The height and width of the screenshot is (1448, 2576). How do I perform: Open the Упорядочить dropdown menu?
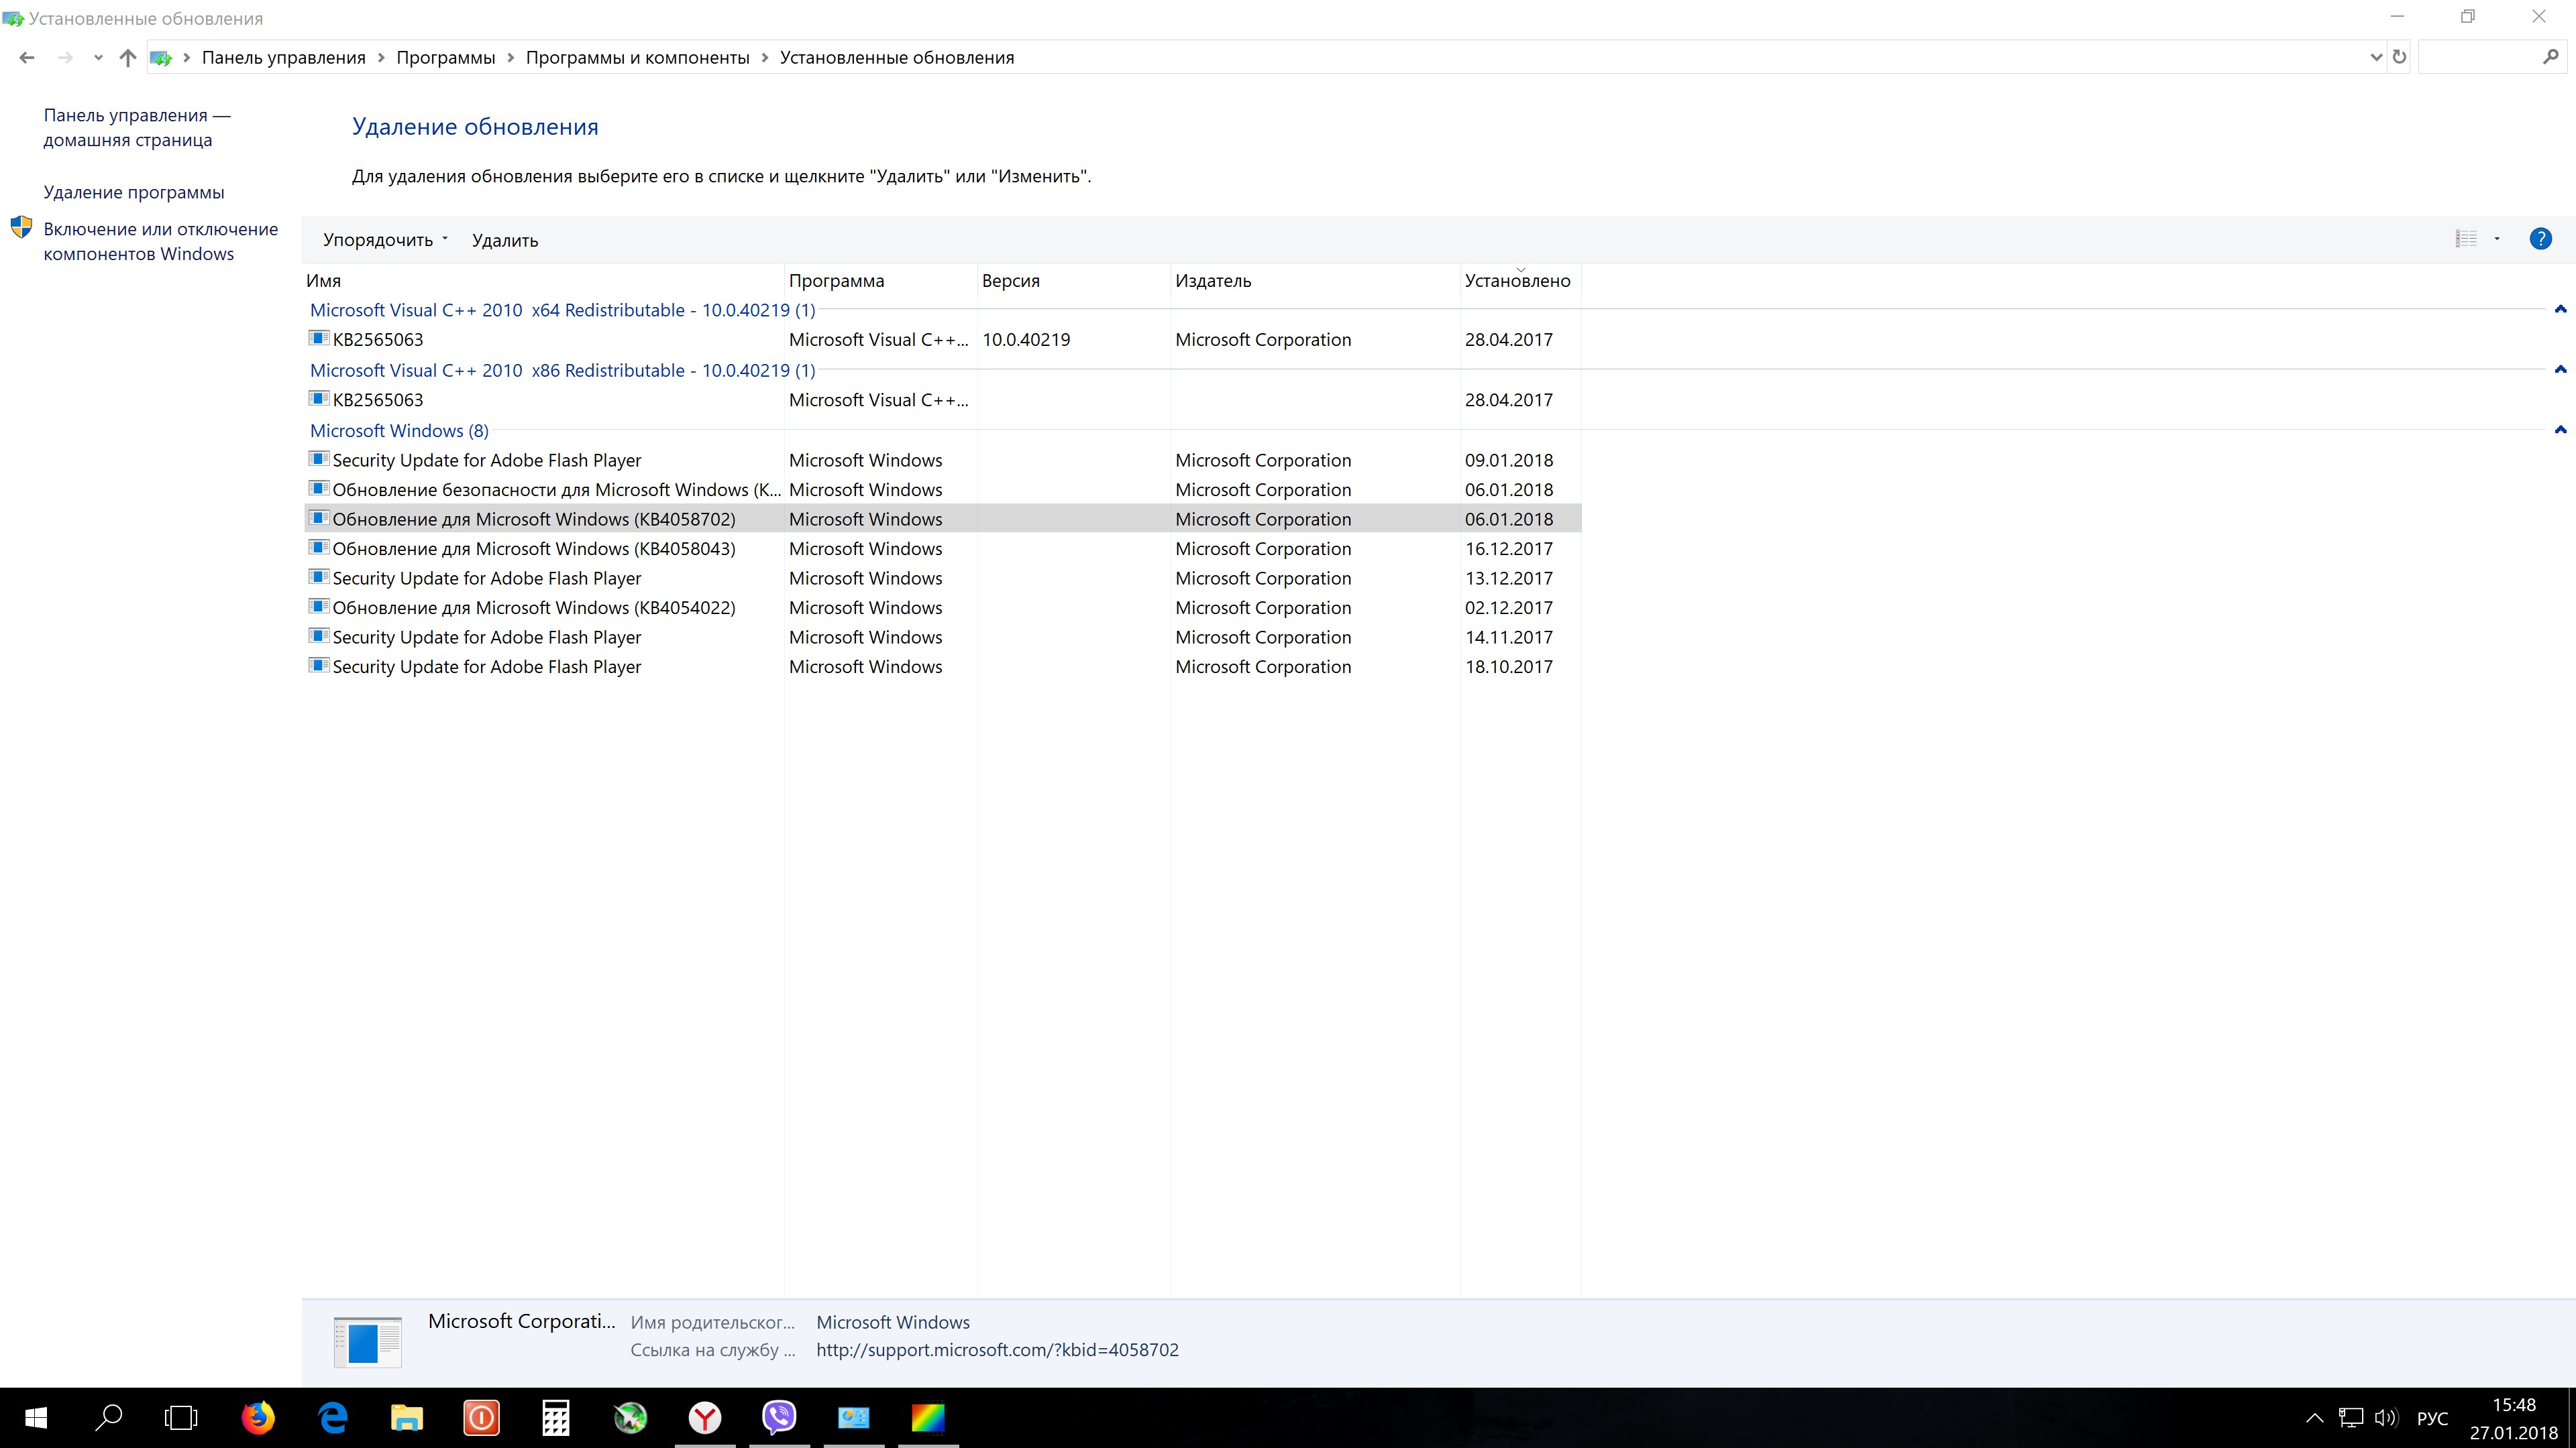click(385, 240)
